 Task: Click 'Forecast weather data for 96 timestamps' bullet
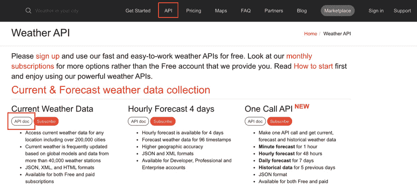tap(187, 140)
